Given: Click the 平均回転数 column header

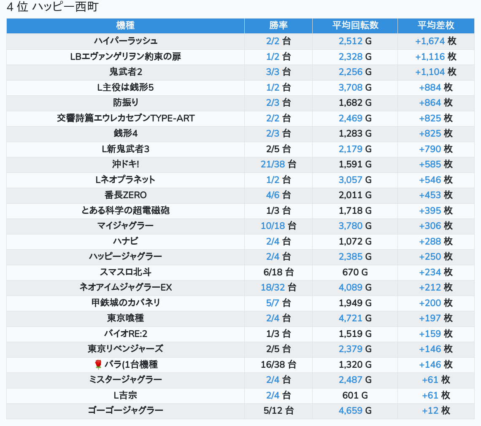Looking at the screenshot, I should 355,25.
